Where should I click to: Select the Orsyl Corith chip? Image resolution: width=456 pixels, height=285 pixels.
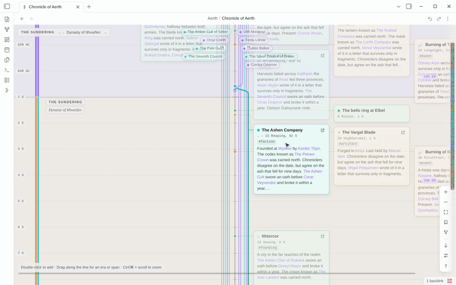pyautogui.click(x=214, y=40)
